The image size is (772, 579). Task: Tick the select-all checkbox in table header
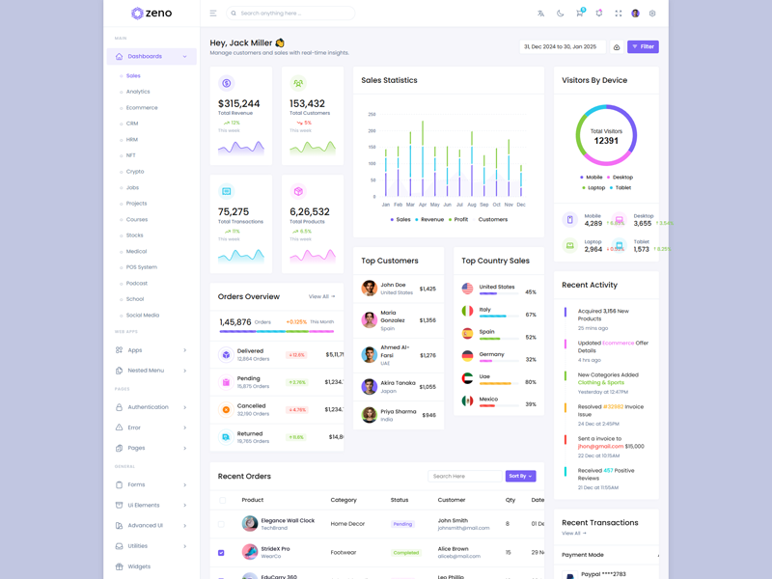point(222,500)
